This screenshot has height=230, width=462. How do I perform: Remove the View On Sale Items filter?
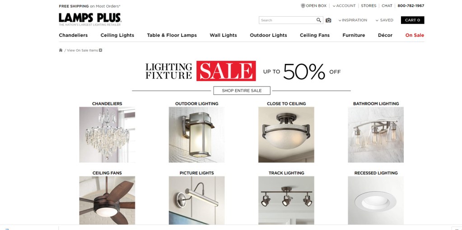(x=100, y=50)
